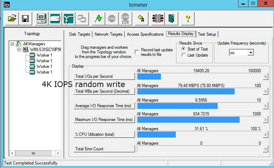The height and width of the screenshot is (168, 274).
Task: Start new manager computer icon
Action: pos(41,18)
